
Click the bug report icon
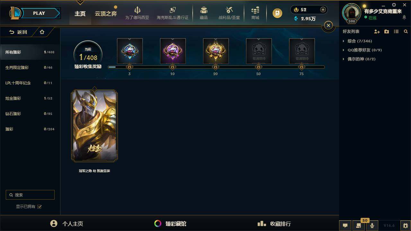(x=405, y=226)
